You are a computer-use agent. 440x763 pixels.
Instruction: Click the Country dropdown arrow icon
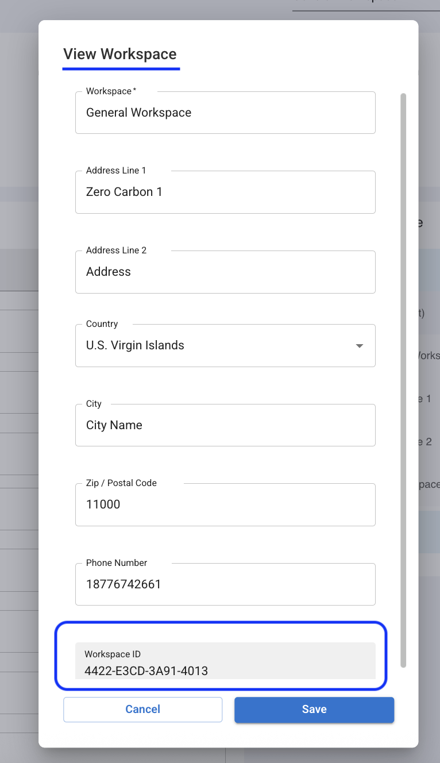(360, 346)
